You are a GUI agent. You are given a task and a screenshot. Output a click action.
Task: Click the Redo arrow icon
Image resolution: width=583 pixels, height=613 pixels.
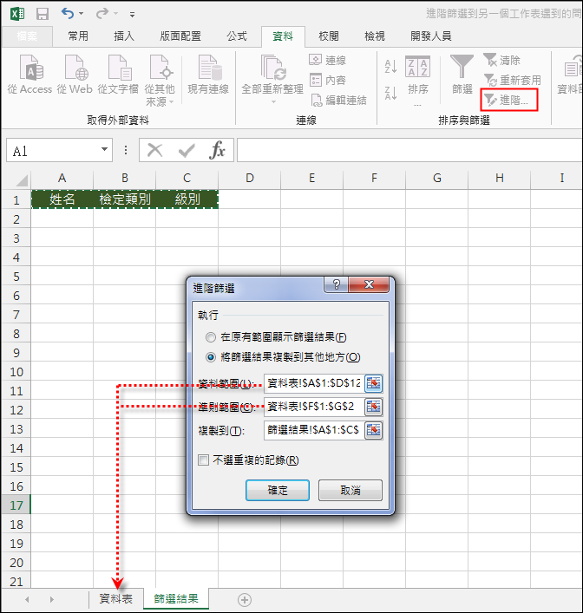(x=102, y=14)
